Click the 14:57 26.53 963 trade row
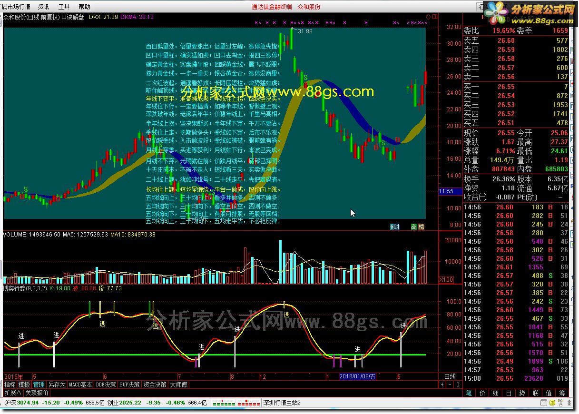The height and width of the screenshot is (414, 579). tap(516, 370)
